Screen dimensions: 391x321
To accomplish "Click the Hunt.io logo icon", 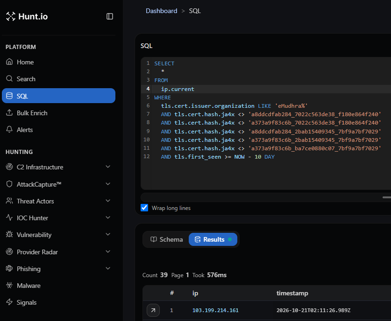I will pyautogui.click(x=10, y=16).
